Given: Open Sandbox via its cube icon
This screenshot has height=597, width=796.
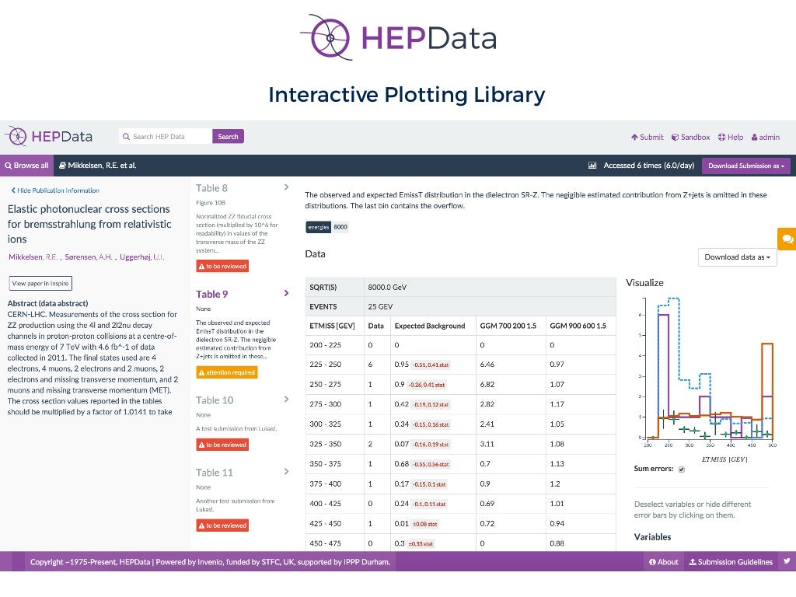Looking at the screenshot, I should tap(676, 137).
